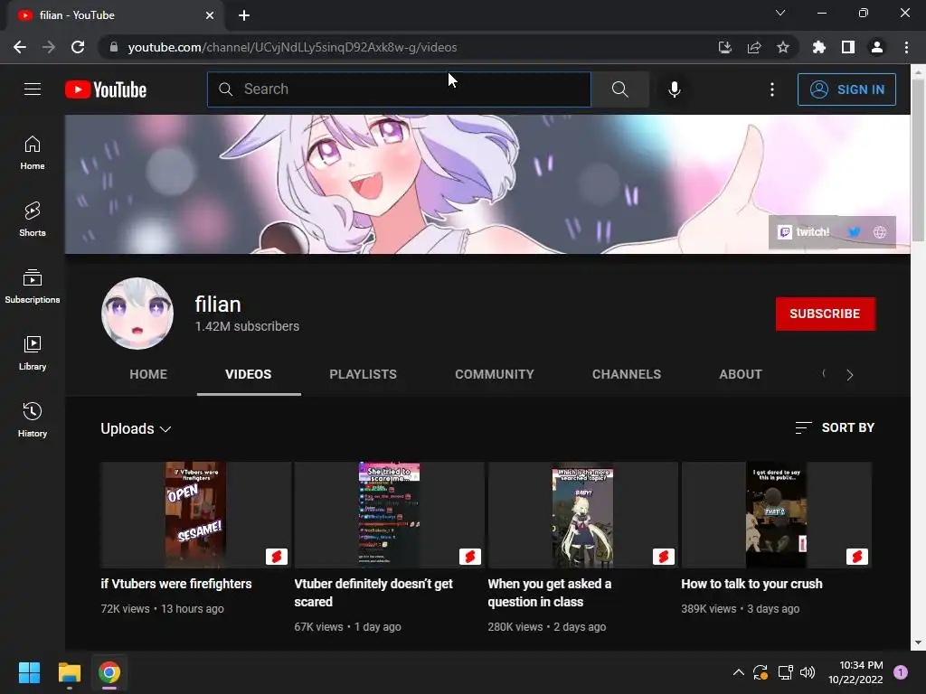Open the YouTube hamburger guide menu

coord(33,89)
